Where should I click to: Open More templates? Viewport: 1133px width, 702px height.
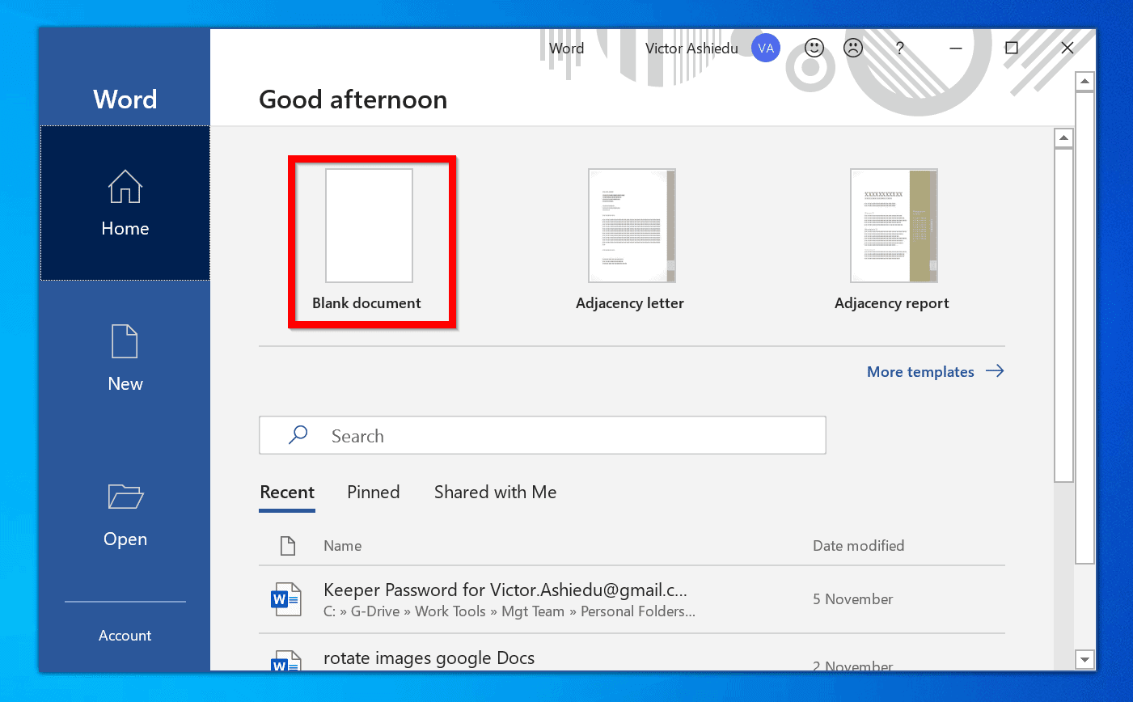[x=920, y=371]
